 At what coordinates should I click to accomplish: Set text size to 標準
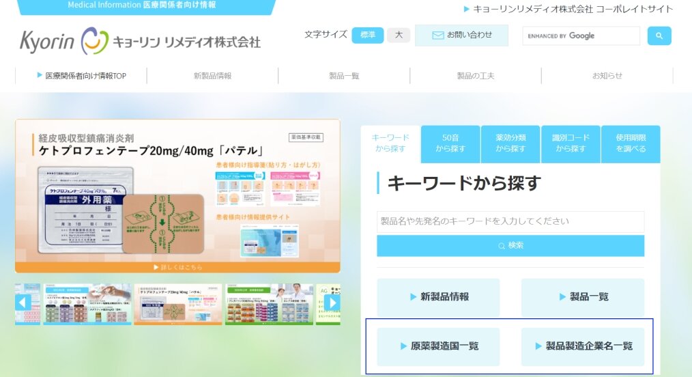[x=368, y=35]
